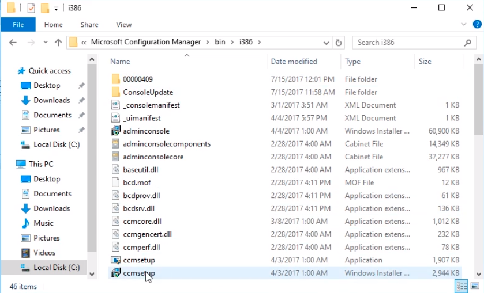The width and height of the screenshot is (484, 293).
Task: Select the 00000409 folder icon
Action: pyautogui.click(x=115, y=79)
